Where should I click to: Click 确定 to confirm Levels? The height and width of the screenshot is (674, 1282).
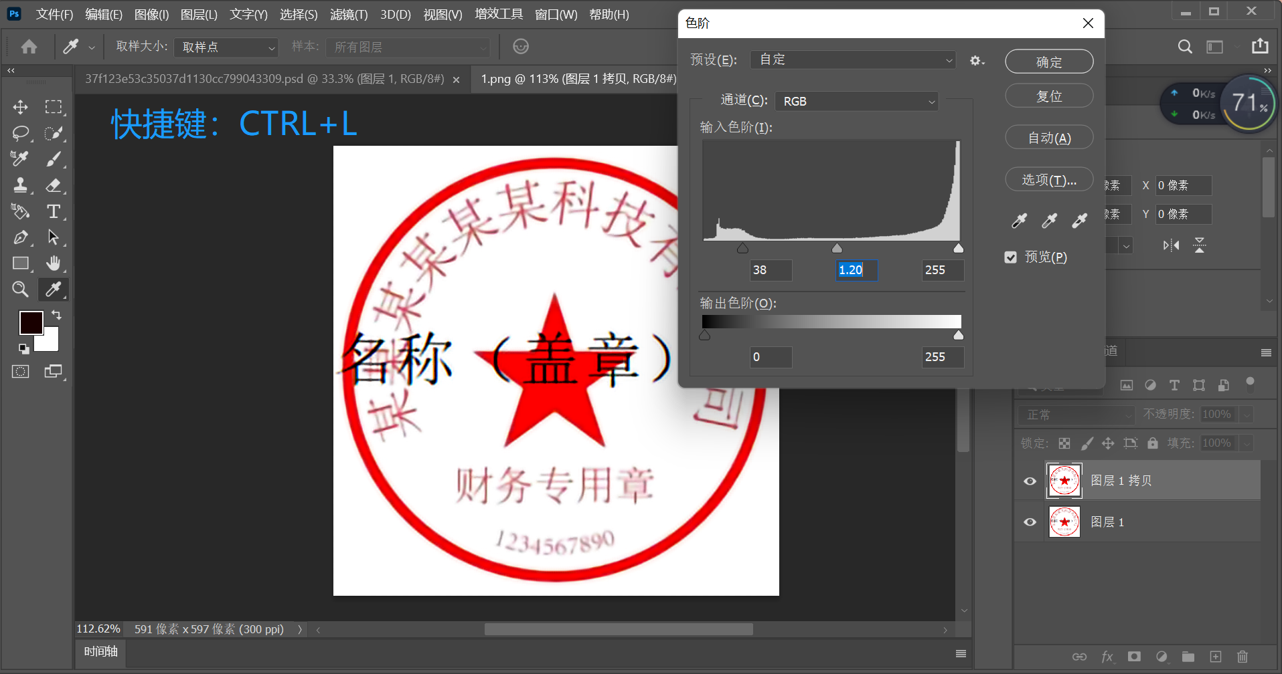[x=1049, y=62]
